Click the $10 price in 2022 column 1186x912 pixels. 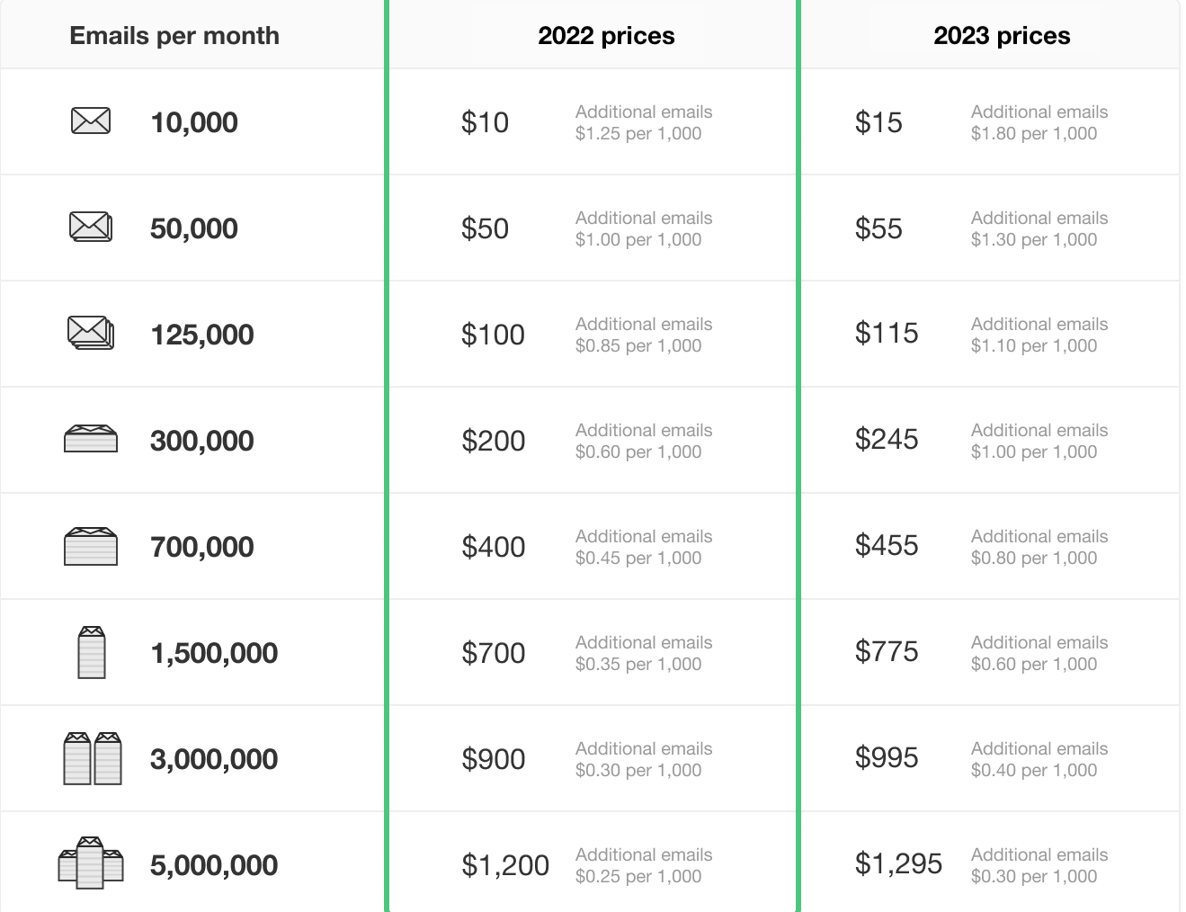click(485, 122)
